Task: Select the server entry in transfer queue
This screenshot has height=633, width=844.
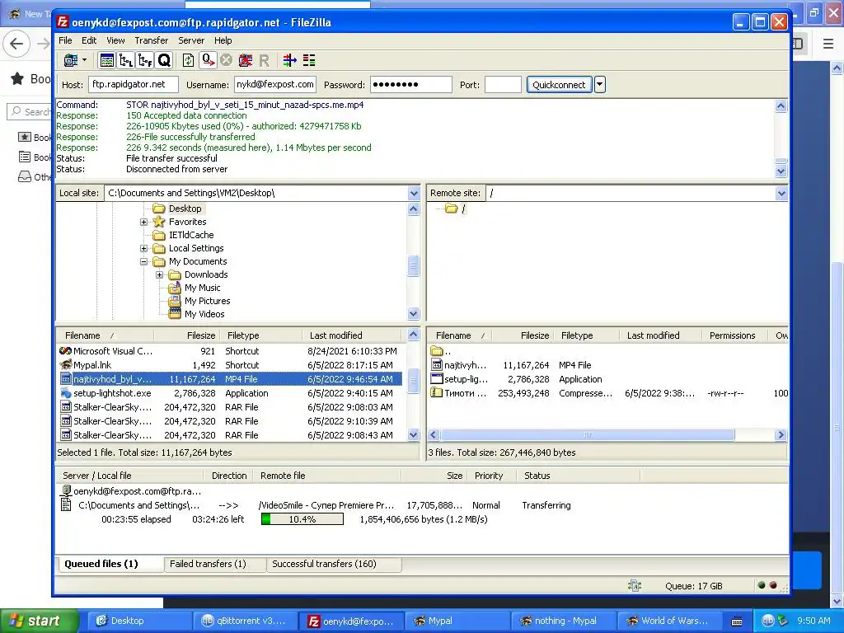Action: (x=131, y=491)
